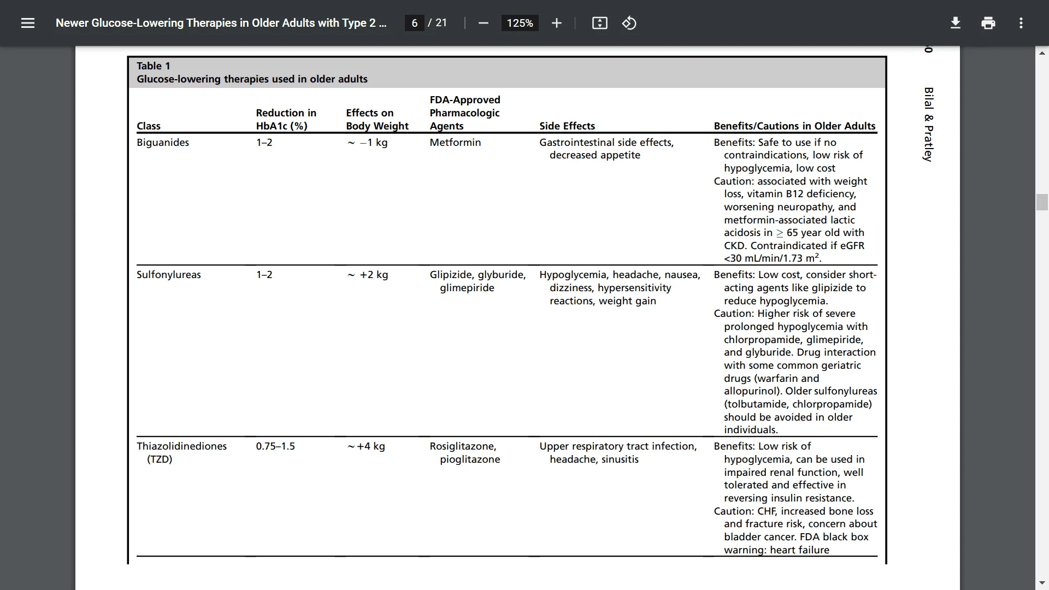Image resolution: width=1049 pixels, height=590 pixels.
Task: Click the 'Table 1' heading
Action: point(154,66)
